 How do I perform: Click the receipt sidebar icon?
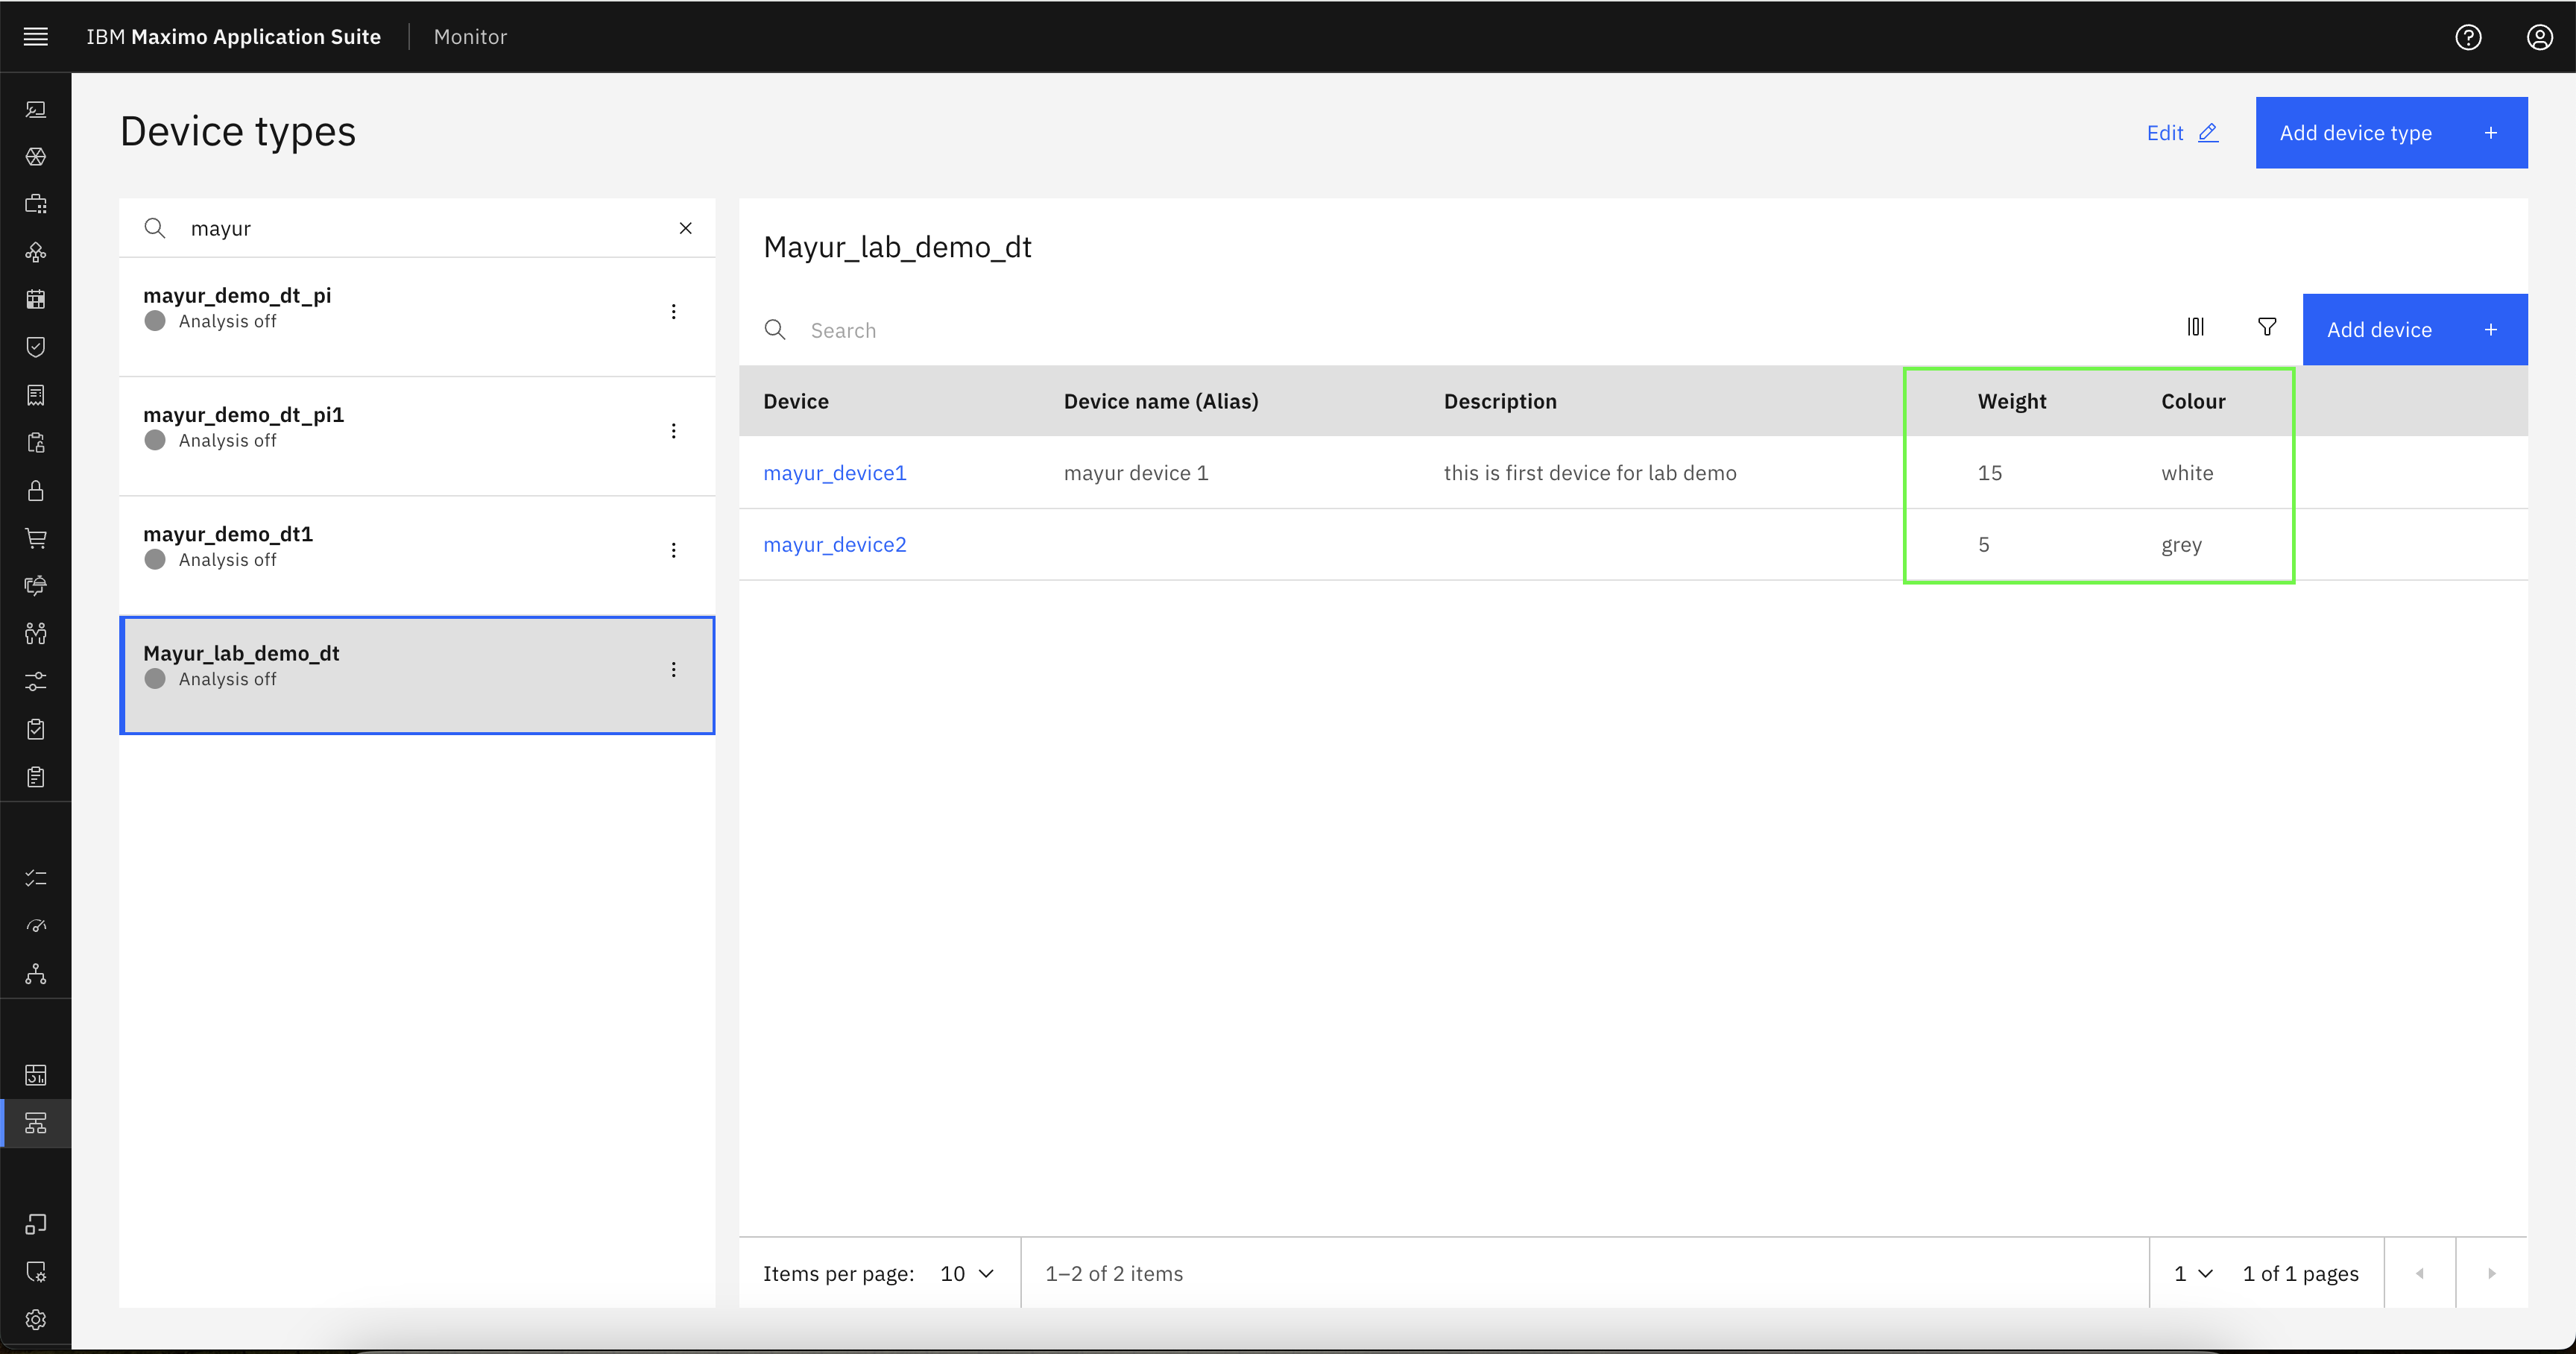point(36,395)
